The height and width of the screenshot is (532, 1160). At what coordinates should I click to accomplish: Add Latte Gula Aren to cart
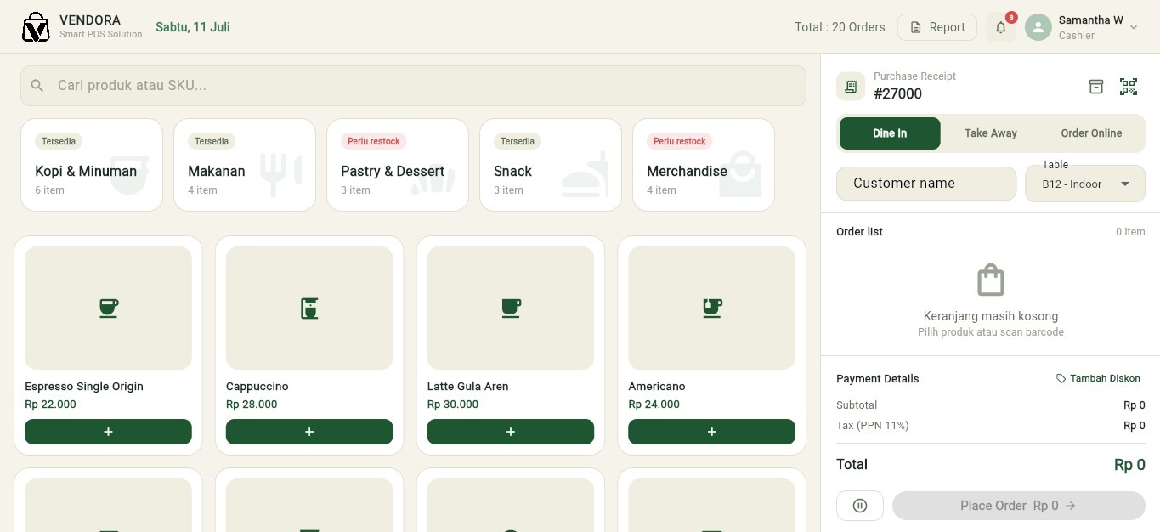(511, 432)
